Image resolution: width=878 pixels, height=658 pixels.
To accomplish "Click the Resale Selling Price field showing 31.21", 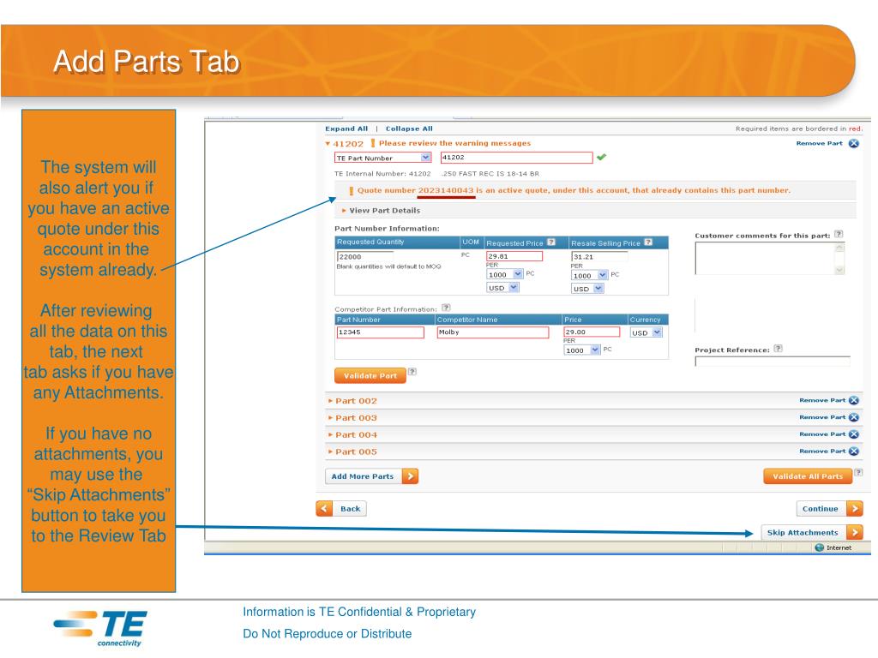I will point(599,256).
